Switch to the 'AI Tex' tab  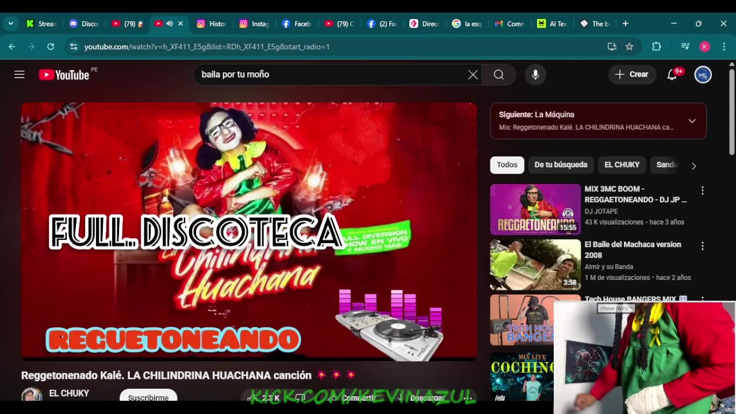(552, 24)
